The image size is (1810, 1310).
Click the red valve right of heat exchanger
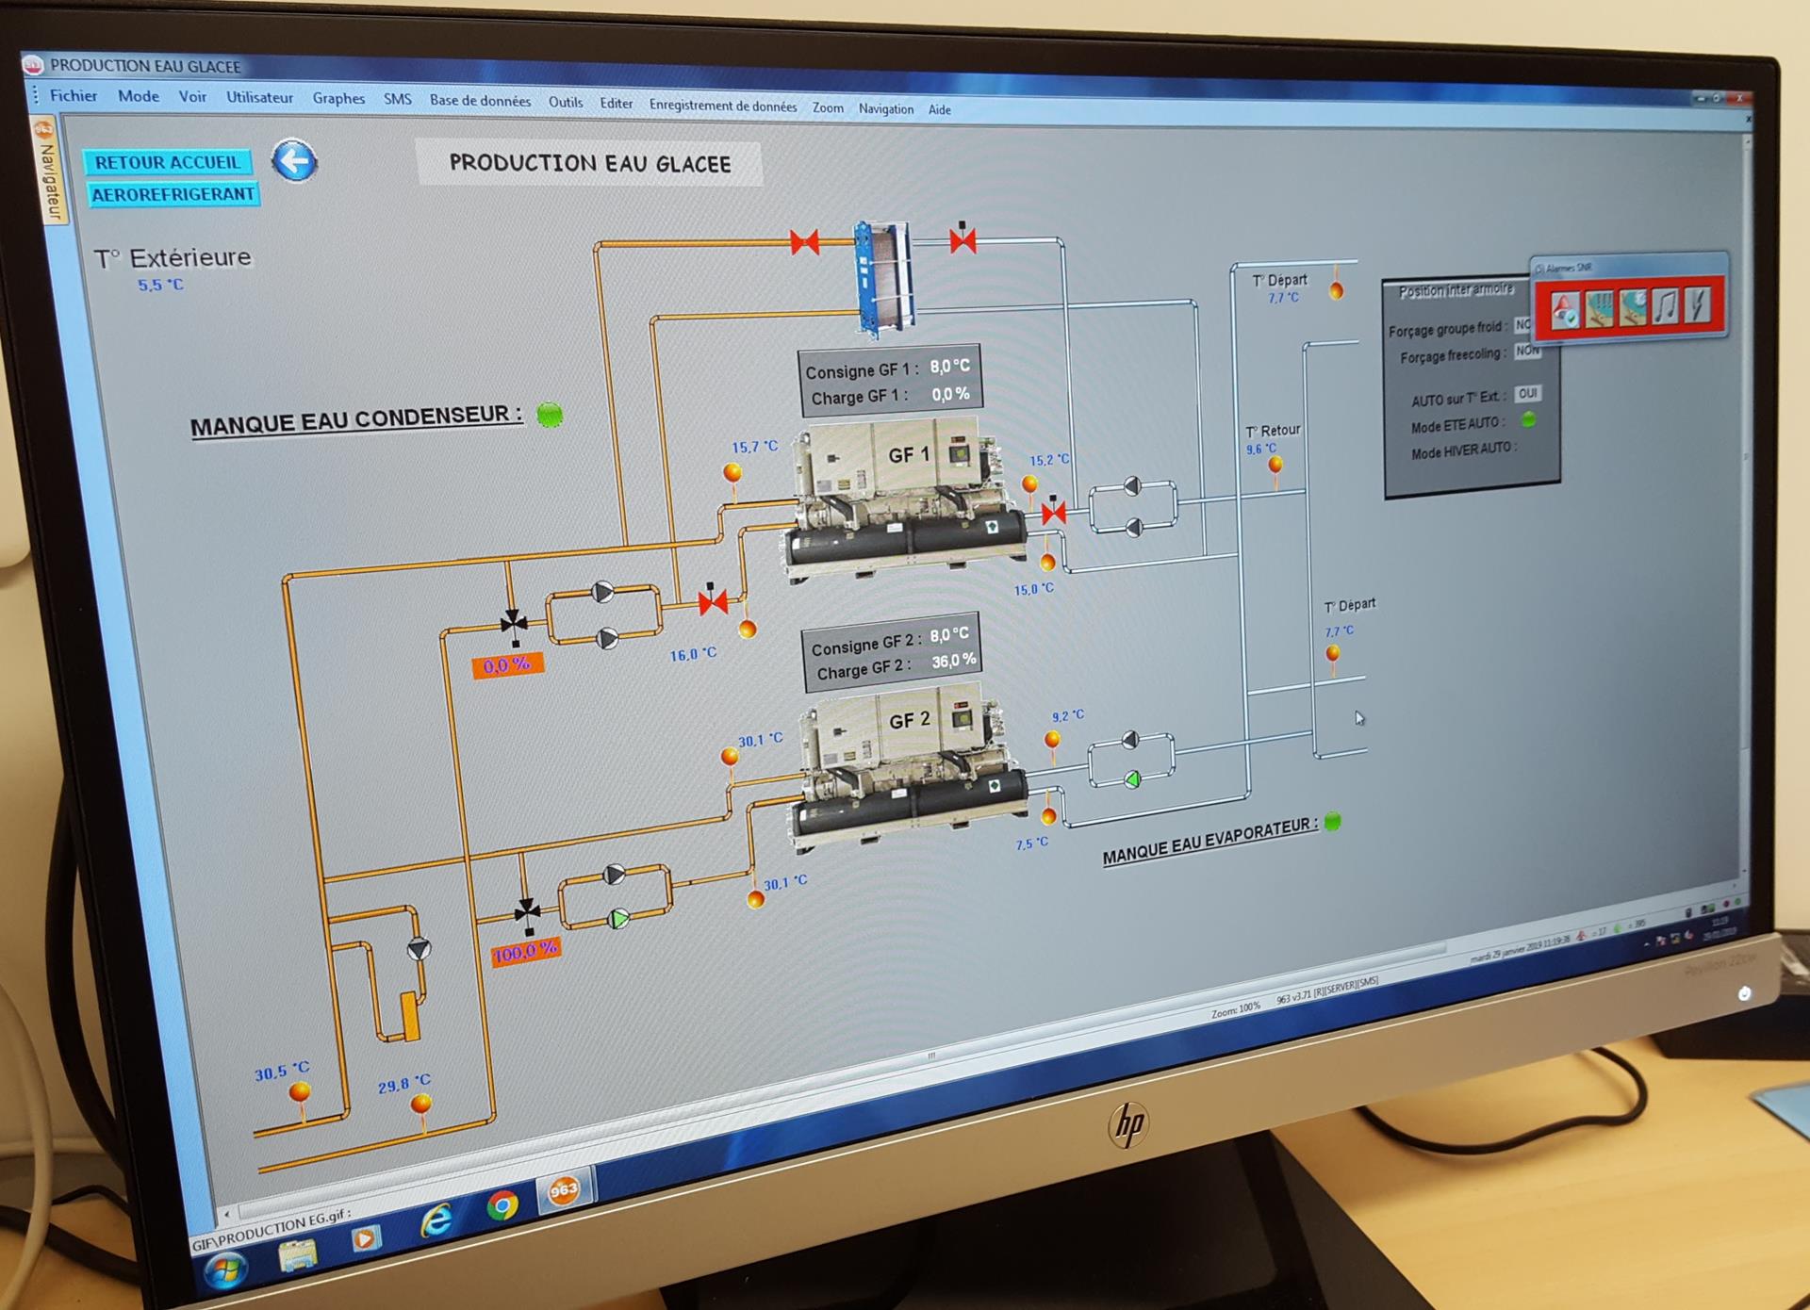(x=963, y=240)
